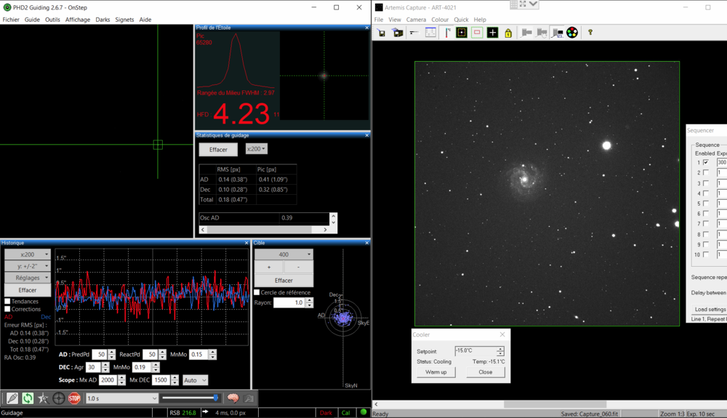Screen dimensions: 727x418
Task: Click the Warm up button
Action: click(436, 372)
